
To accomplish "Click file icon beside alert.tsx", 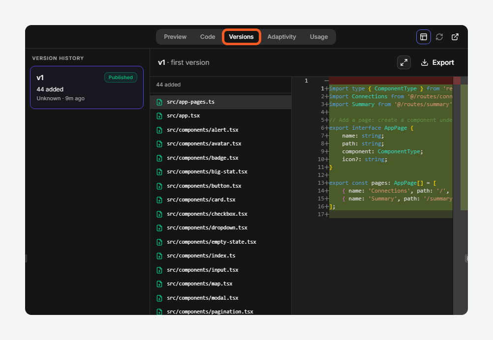I will (159, 130).
